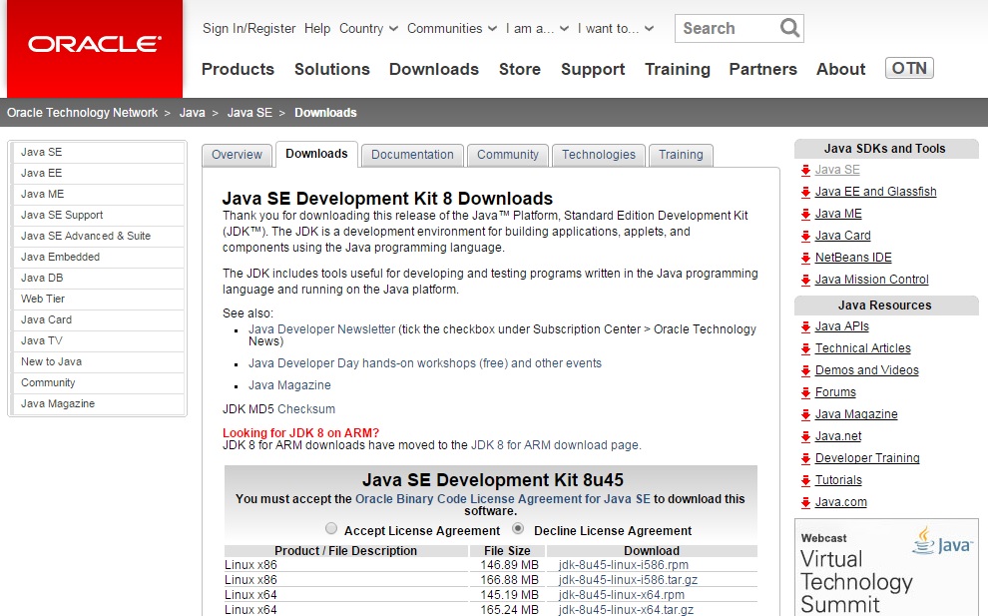Download jdk-8u45-linux-i586.rpm file
This screenshot has width=988, height=616.
pyautogui.click(x=624, y=565)
